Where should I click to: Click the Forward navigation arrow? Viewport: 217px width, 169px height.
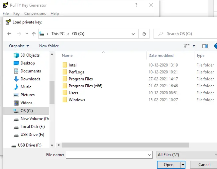19,34
